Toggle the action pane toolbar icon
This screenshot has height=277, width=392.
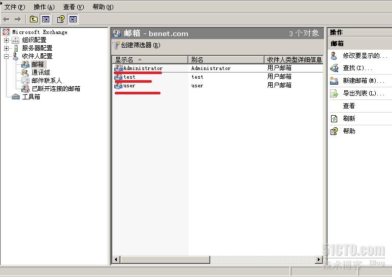(x=73, y=19)
